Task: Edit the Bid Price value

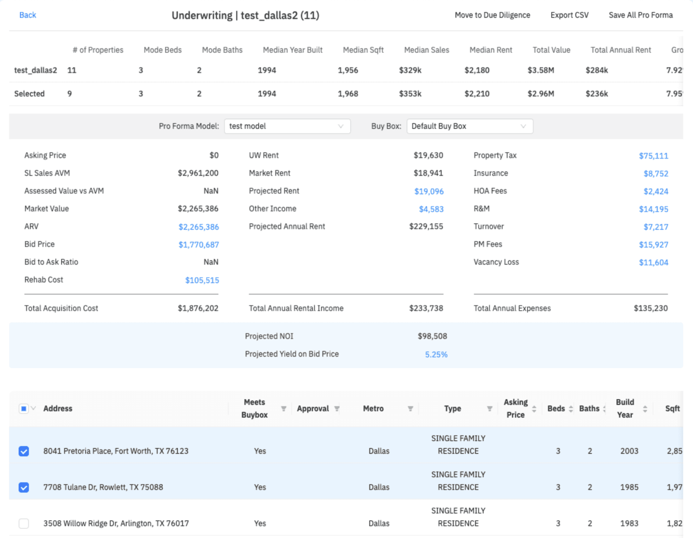Action: [x=198, y=245]
